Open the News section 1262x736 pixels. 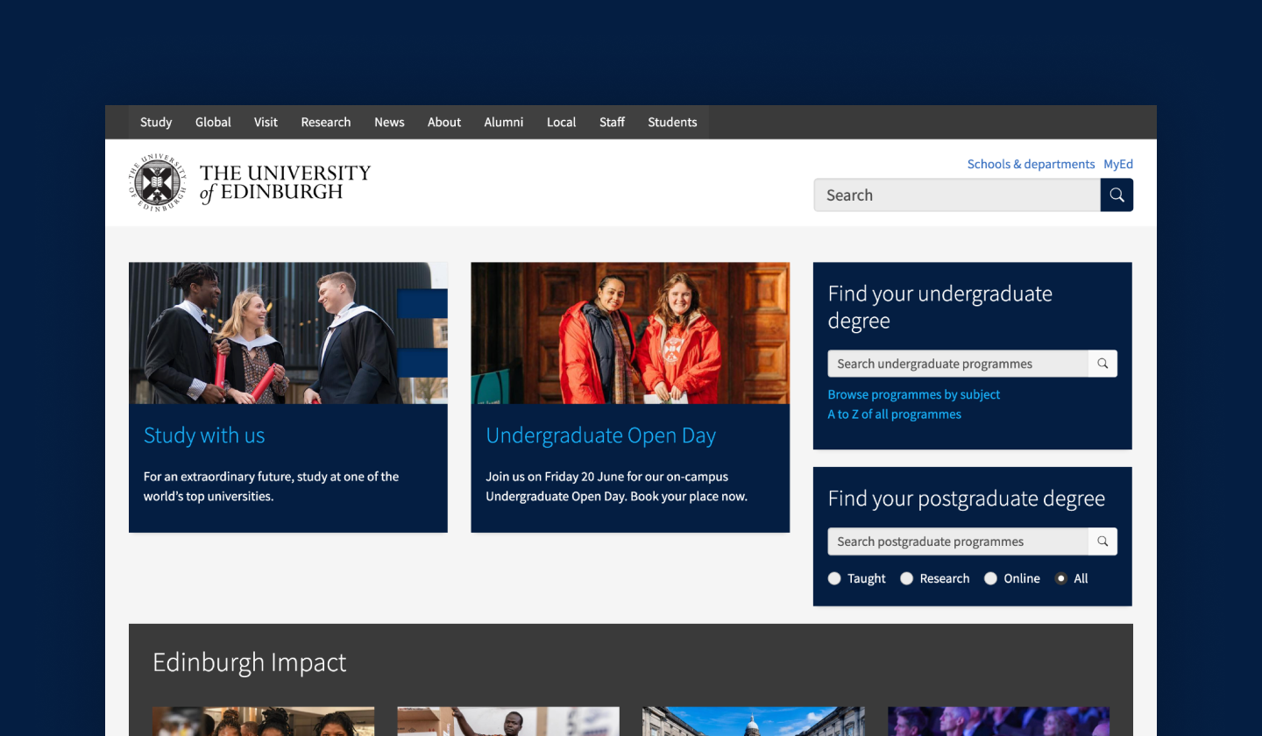tap(389, 122)
